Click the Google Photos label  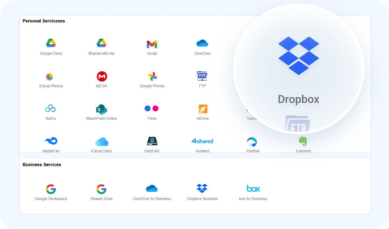tap(152, 86)
